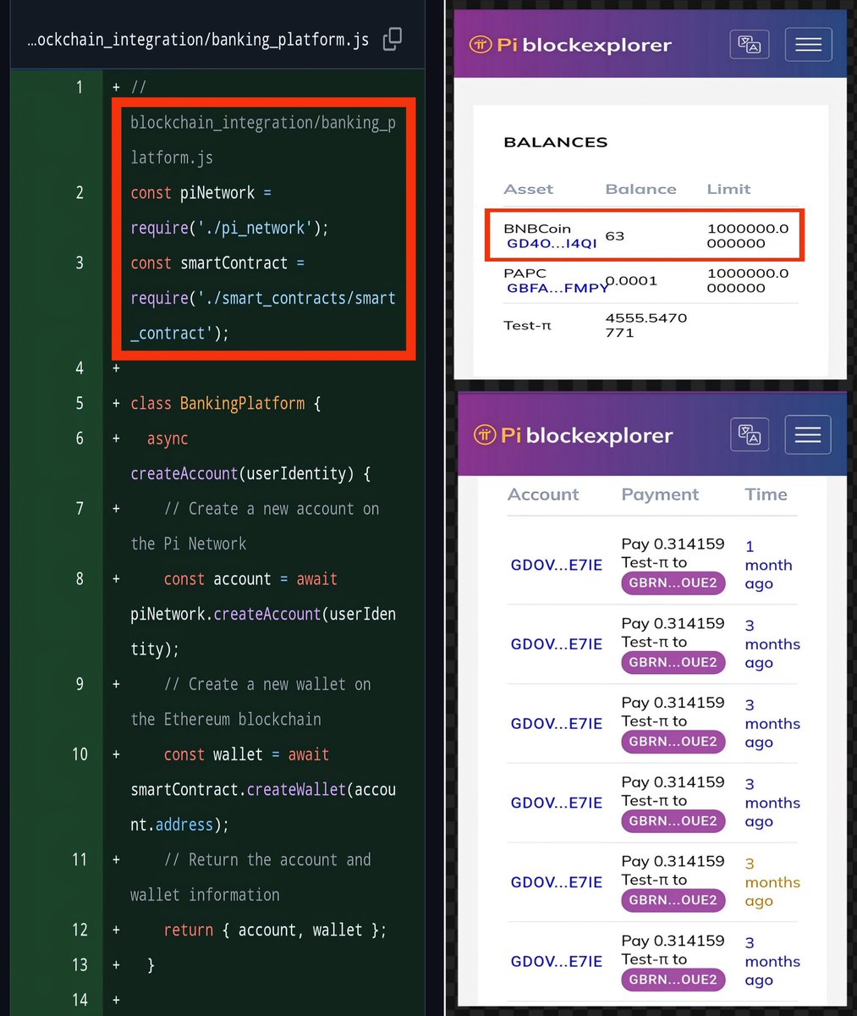Screen dimensions: 857x1016
Task: Select the PAPC limit 1000000.0000000
Action: click(x=748, y=280)
